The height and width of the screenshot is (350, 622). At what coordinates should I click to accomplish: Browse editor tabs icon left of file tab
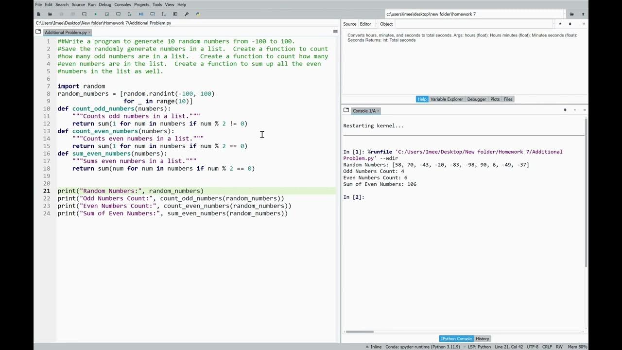click(38, 32)
